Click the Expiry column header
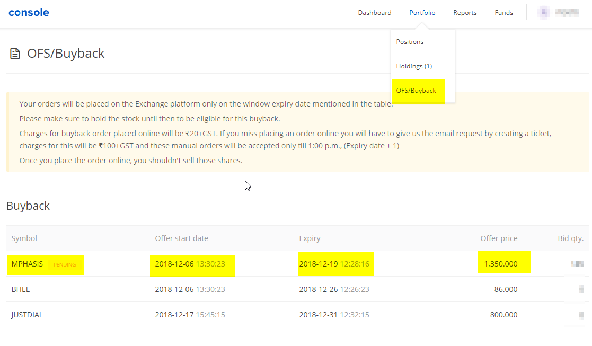Screen dimensions: 592x346 [310, 238]
